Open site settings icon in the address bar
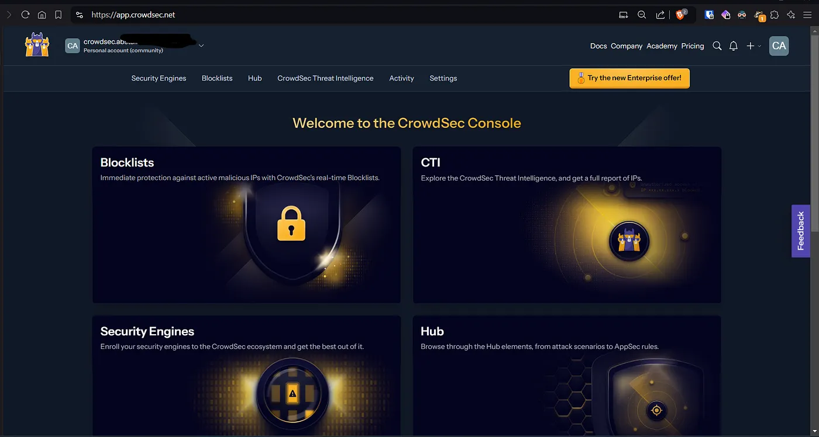The image size is (819, 437). pyautogui.click(x=80, y=15)
